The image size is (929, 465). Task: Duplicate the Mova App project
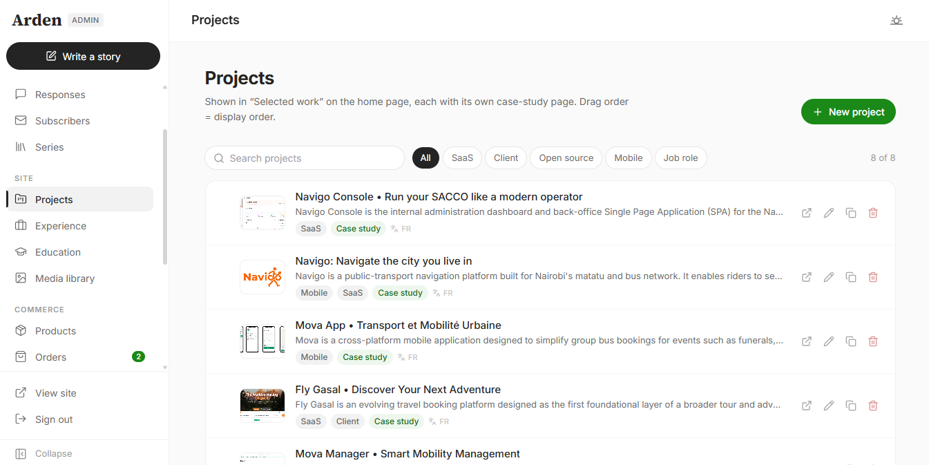(x=851, y=341)
